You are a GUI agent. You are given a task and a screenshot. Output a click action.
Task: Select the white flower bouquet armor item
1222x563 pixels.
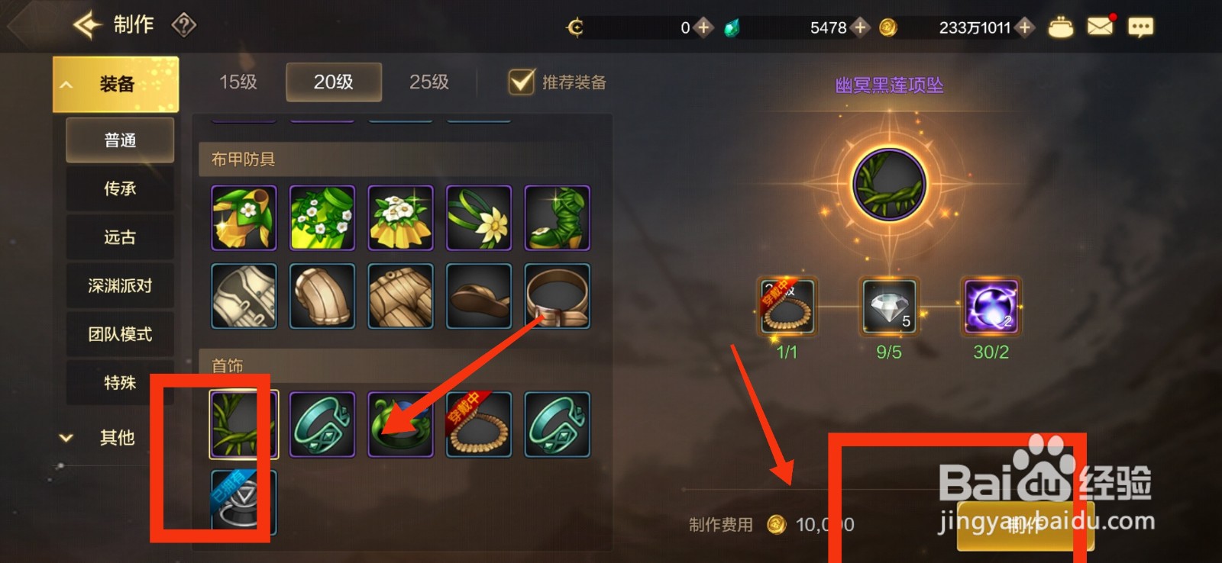coord(400,217)
